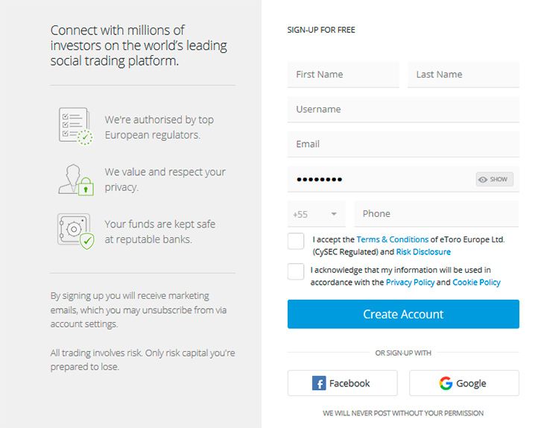Click the Create Account button

[403, 314]
